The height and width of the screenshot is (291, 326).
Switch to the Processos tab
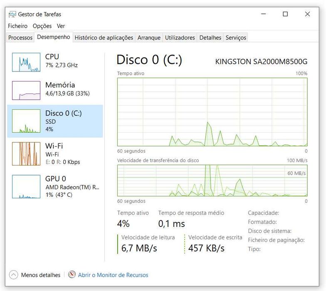[20, 37]
